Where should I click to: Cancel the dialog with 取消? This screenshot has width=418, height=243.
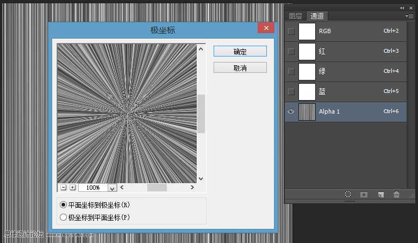pos(240,68)
